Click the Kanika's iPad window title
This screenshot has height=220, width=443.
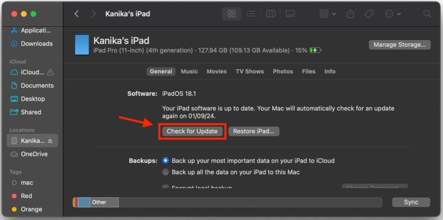tap(128, 14)
